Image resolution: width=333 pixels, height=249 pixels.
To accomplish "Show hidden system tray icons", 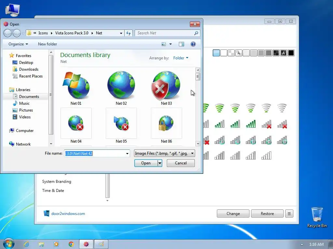I will click(x=302, y=244).
